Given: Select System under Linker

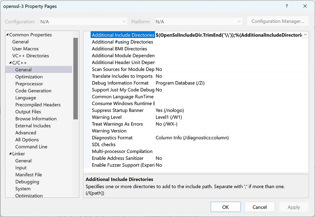Looking at the screenshot, I should [x=23, y=189].
